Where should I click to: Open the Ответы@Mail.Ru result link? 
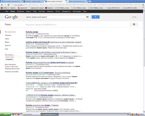click(52, 83)
